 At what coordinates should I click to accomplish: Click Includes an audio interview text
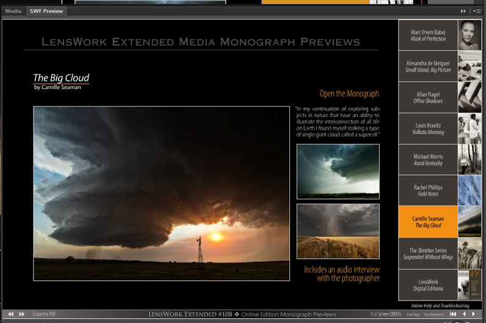[x=341, y=274]
